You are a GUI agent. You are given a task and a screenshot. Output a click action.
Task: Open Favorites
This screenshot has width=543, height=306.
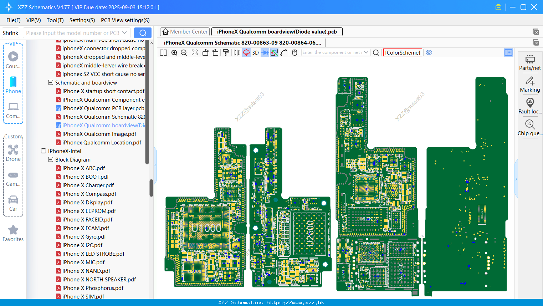click(x=13, y=234)
